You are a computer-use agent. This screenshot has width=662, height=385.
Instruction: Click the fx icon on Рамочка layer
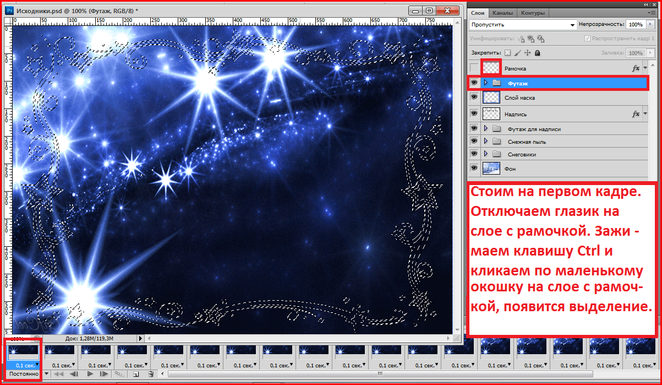636,68
